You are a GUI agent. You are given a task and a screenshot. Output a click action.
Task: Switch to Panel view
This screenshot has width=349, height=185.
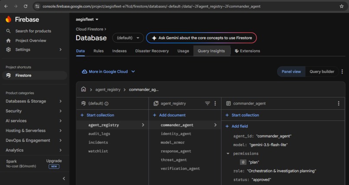pyautogui.click(x=291, y=71)
